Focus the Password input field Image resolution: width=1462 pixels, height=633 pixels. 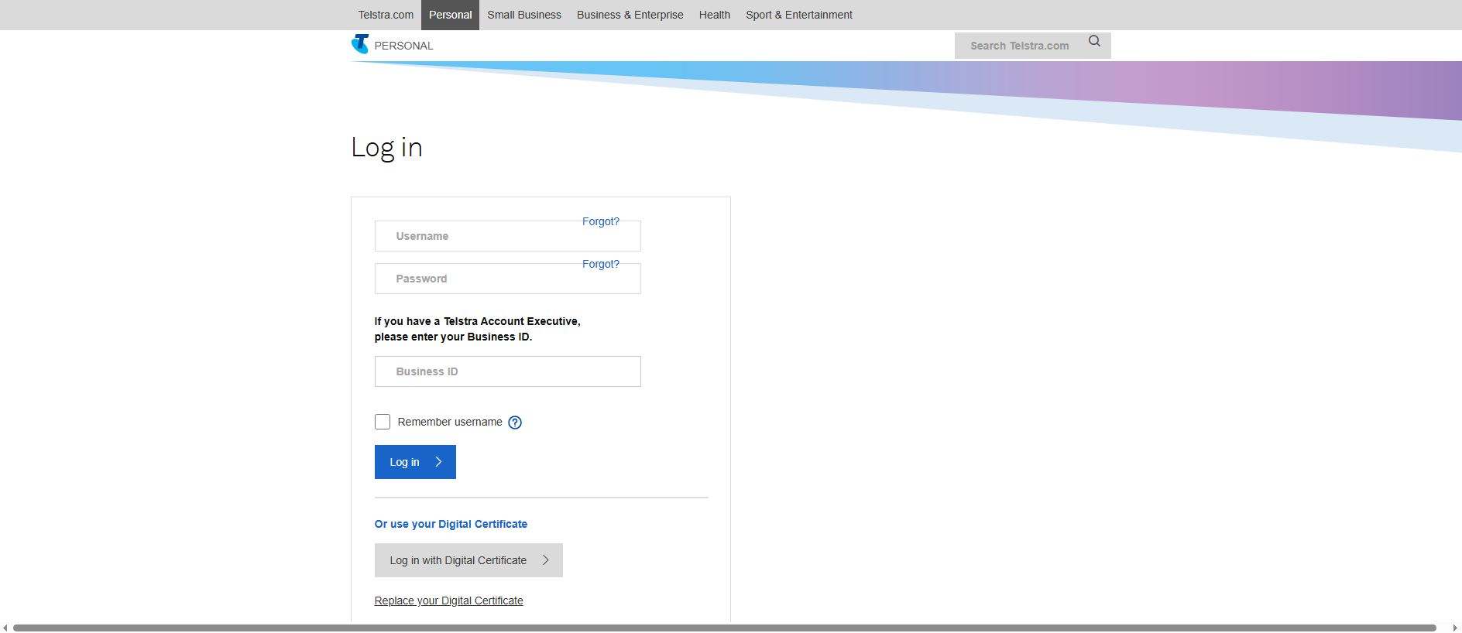pyautogui.click(x=508, y=279)
